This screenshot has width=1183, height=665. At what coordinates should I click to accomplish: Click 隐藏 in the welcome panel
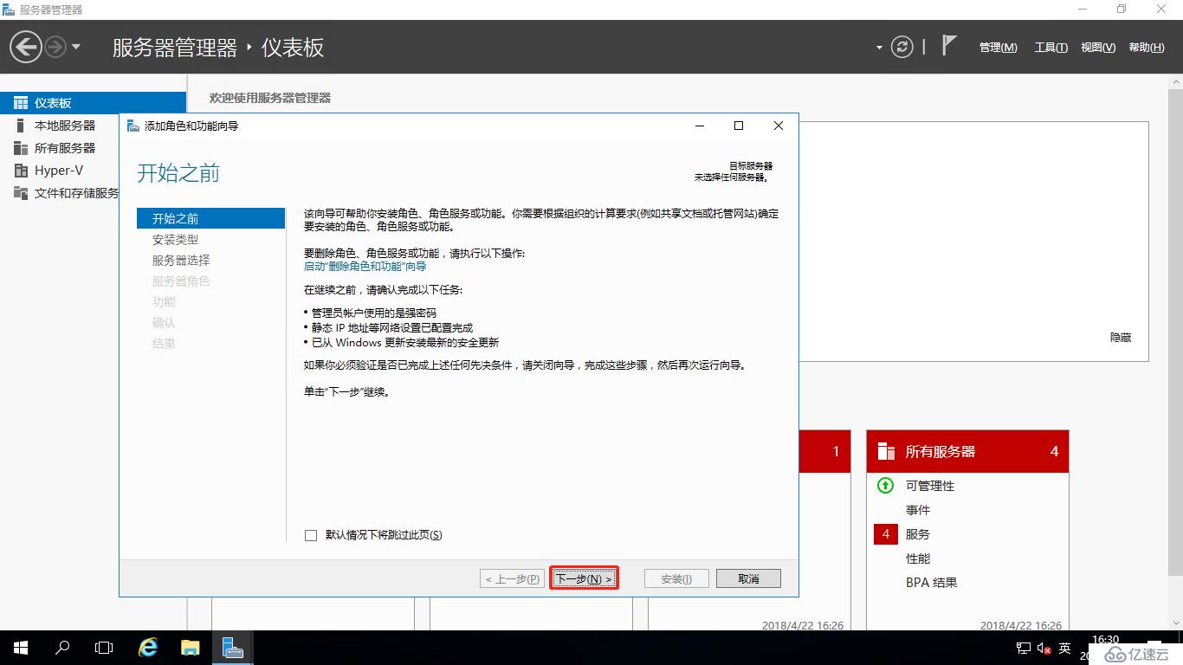tap(1121, 338)
